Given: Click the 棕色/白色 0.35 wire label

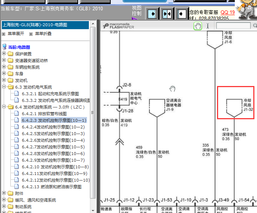Looking at the screenshot, I should point(110,123).
